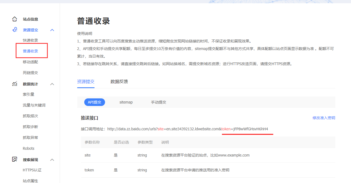The width and height of the screenshot is (351, 183).
Task: Collapse the 数据统计 sidebar section
Action: click(x=52, y=84)
